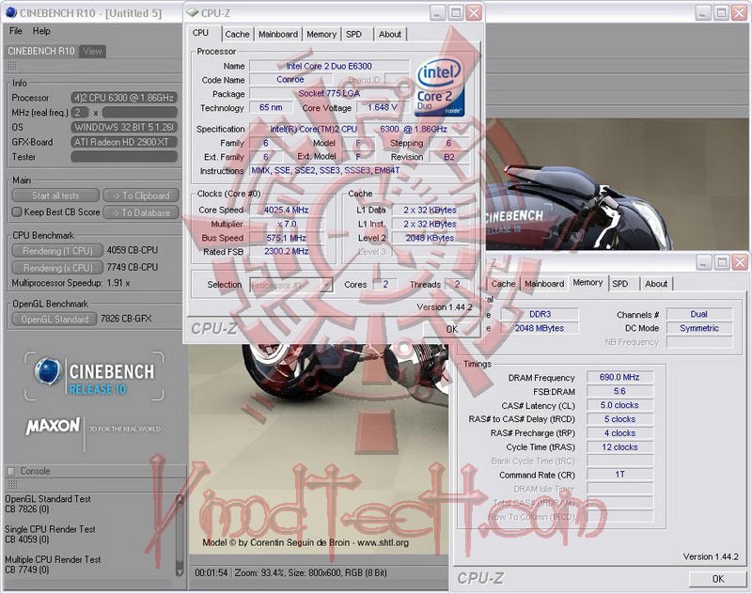
Task: Switch to the View tab in Cinebench
Action: (92, 52)
